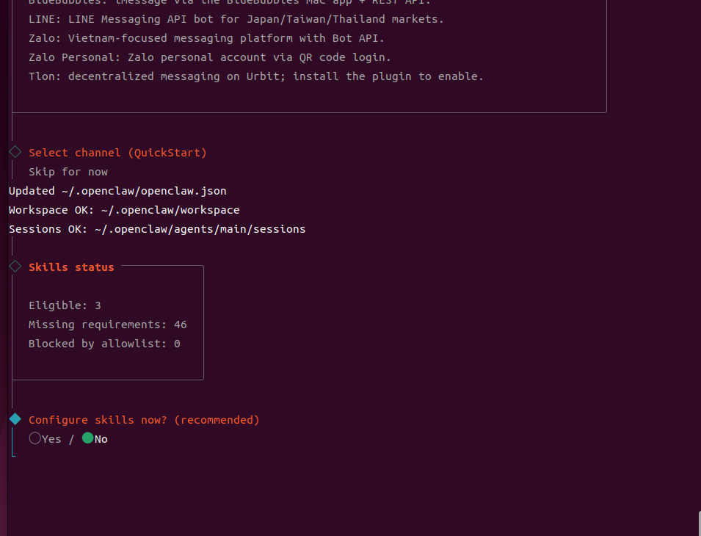701x536 pixels.
Task: Click the "Select channel (QuickStart)" heading
Action: pyautogui.click(x=117, y=153)
